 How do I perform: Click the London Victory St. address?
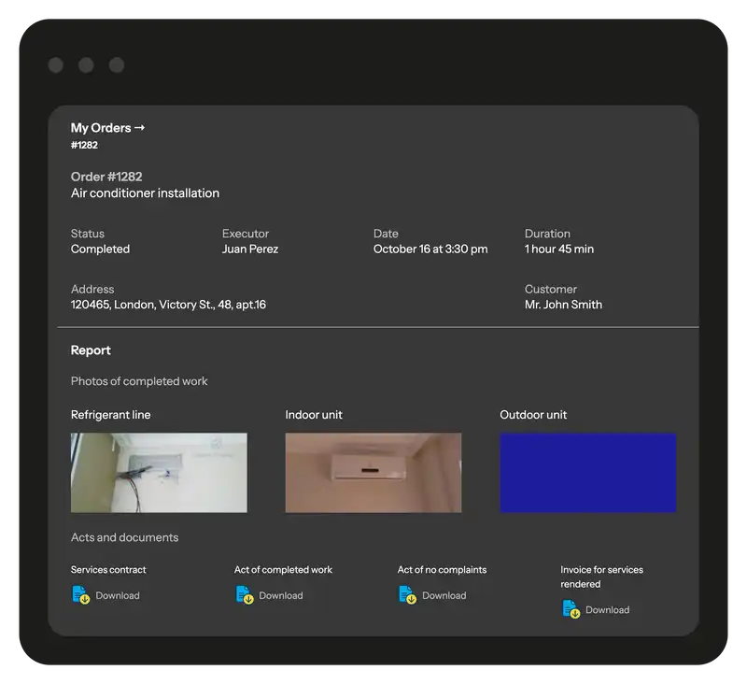click(x=168, y=305)
